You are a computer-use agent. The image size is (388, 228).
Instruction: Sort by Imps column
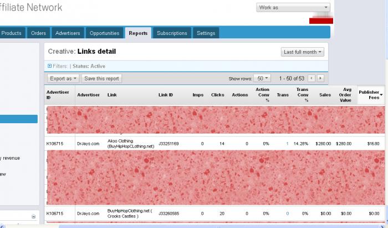tap(198, 95)
